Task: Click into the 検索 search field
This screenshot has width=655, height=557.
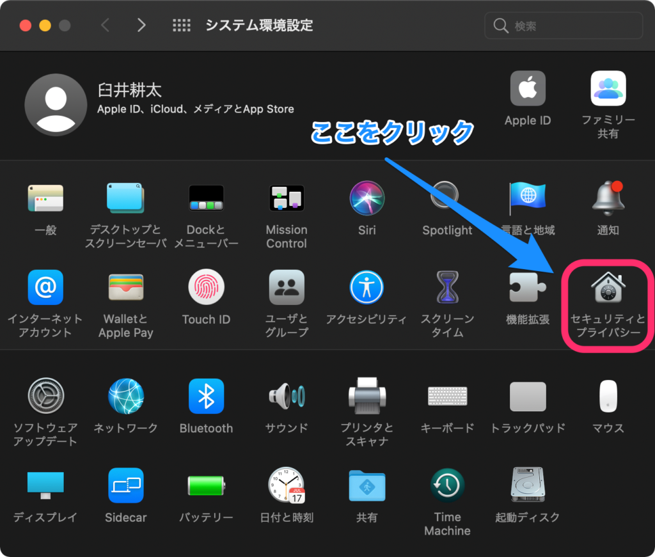Action: coord(563,26)
